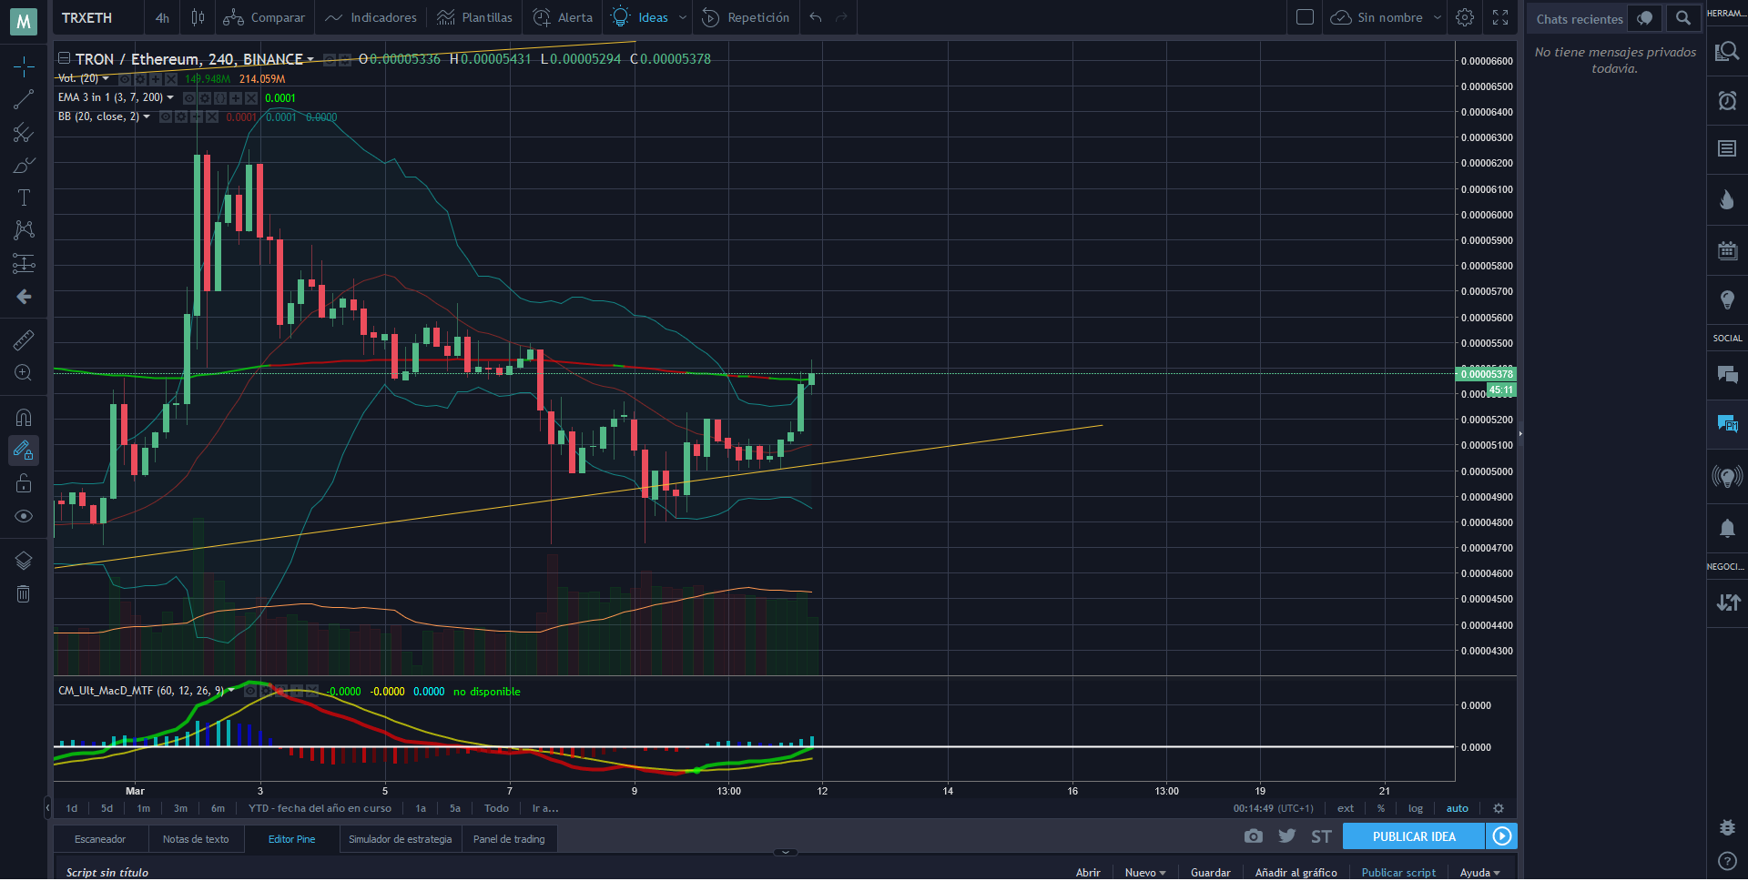Open the economic calendar panel
The width and height of the screenshot is (1748, 881).
(1727, 250)
